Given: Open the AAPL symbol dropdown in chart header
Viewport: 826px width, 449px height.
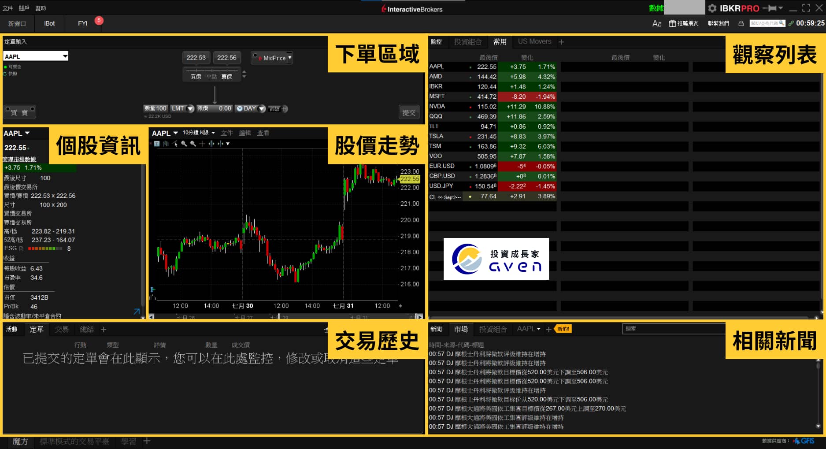Looking at the screenshot, I should point(175,133).
